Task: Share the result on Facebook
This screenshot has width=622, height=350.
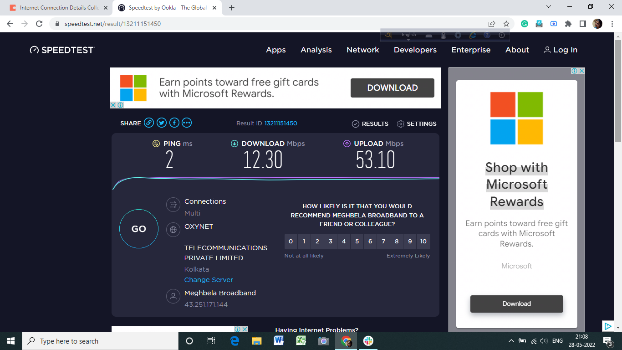Action: (174, 123)
